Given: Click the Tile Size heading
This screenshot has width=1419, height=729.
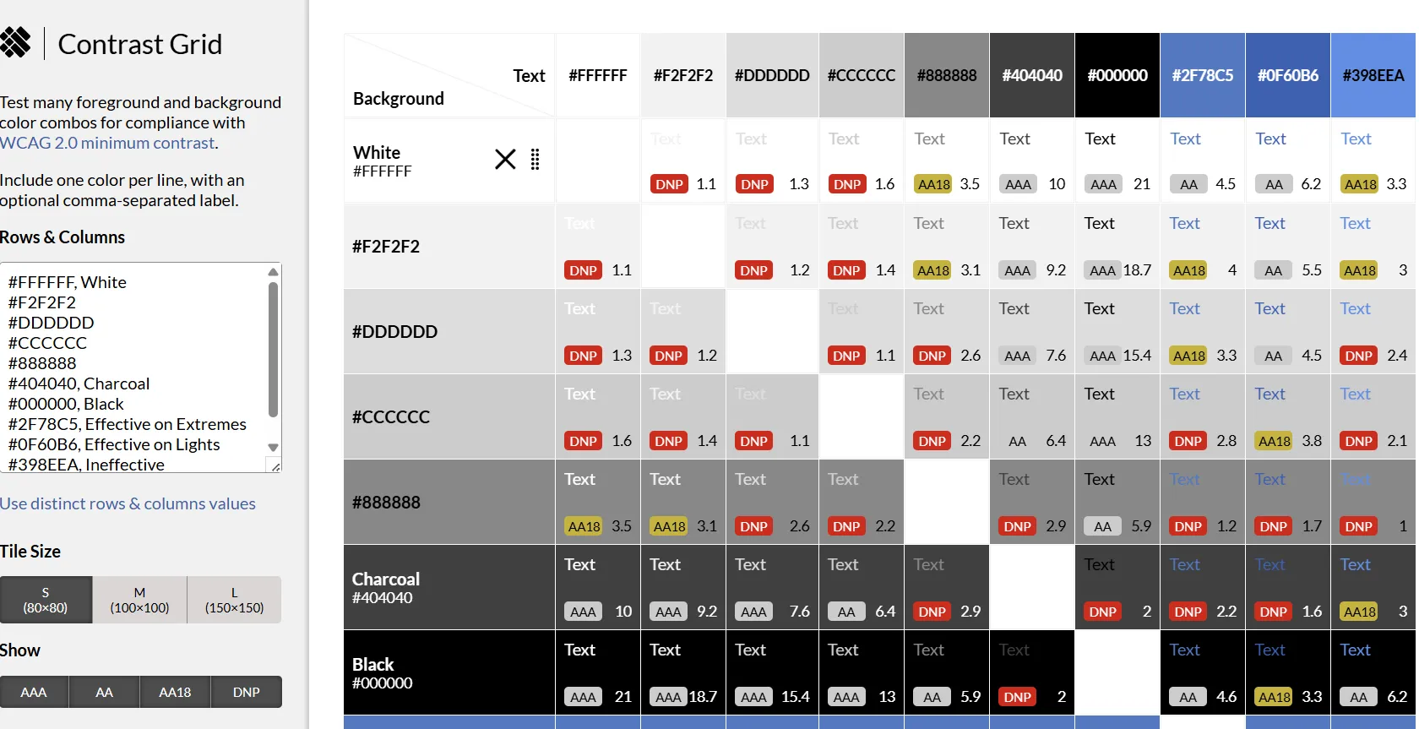Looking at the screenshot, I should [30, 552].
